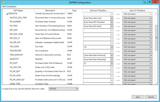Click the scroll down arrow of the table

(x=156, y=83)
